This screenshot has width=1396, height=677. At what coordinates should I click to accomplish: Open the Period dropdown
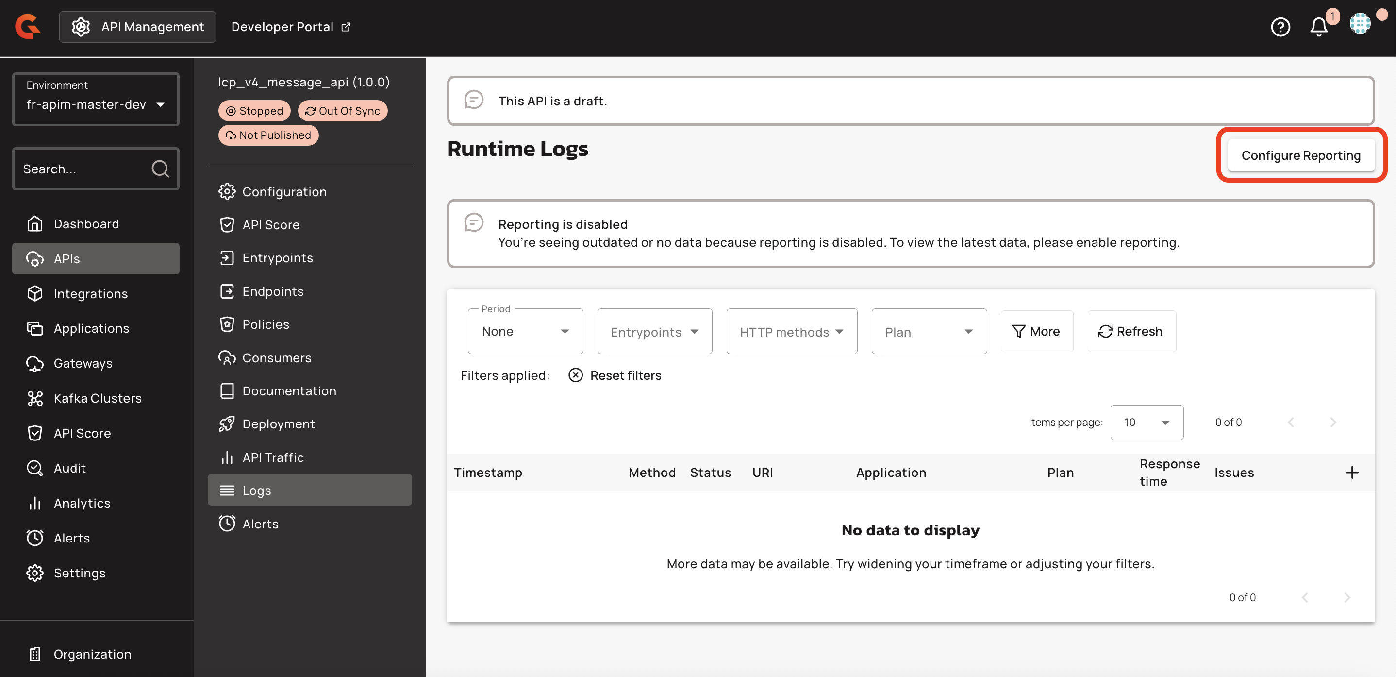coord(525,331)
